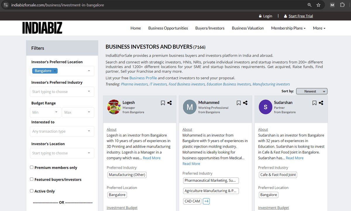Bookmark this page with star icon
This screenshot has width=351, height=211.
[x=319, y=5]
